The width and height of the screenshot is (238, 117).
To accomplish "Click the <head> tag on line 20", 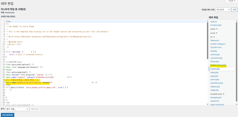I will pyautogui.click(x=9, y=70).
